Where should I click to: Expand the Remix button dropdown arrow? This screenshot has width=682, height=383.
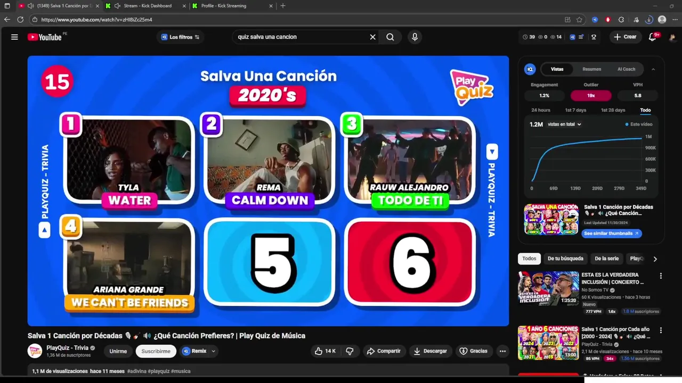(x=214, y=351)
